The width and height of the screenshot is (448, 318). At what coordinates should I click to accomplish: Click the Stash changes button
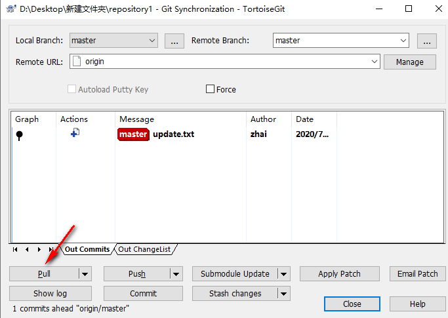[x=235, y=294]
